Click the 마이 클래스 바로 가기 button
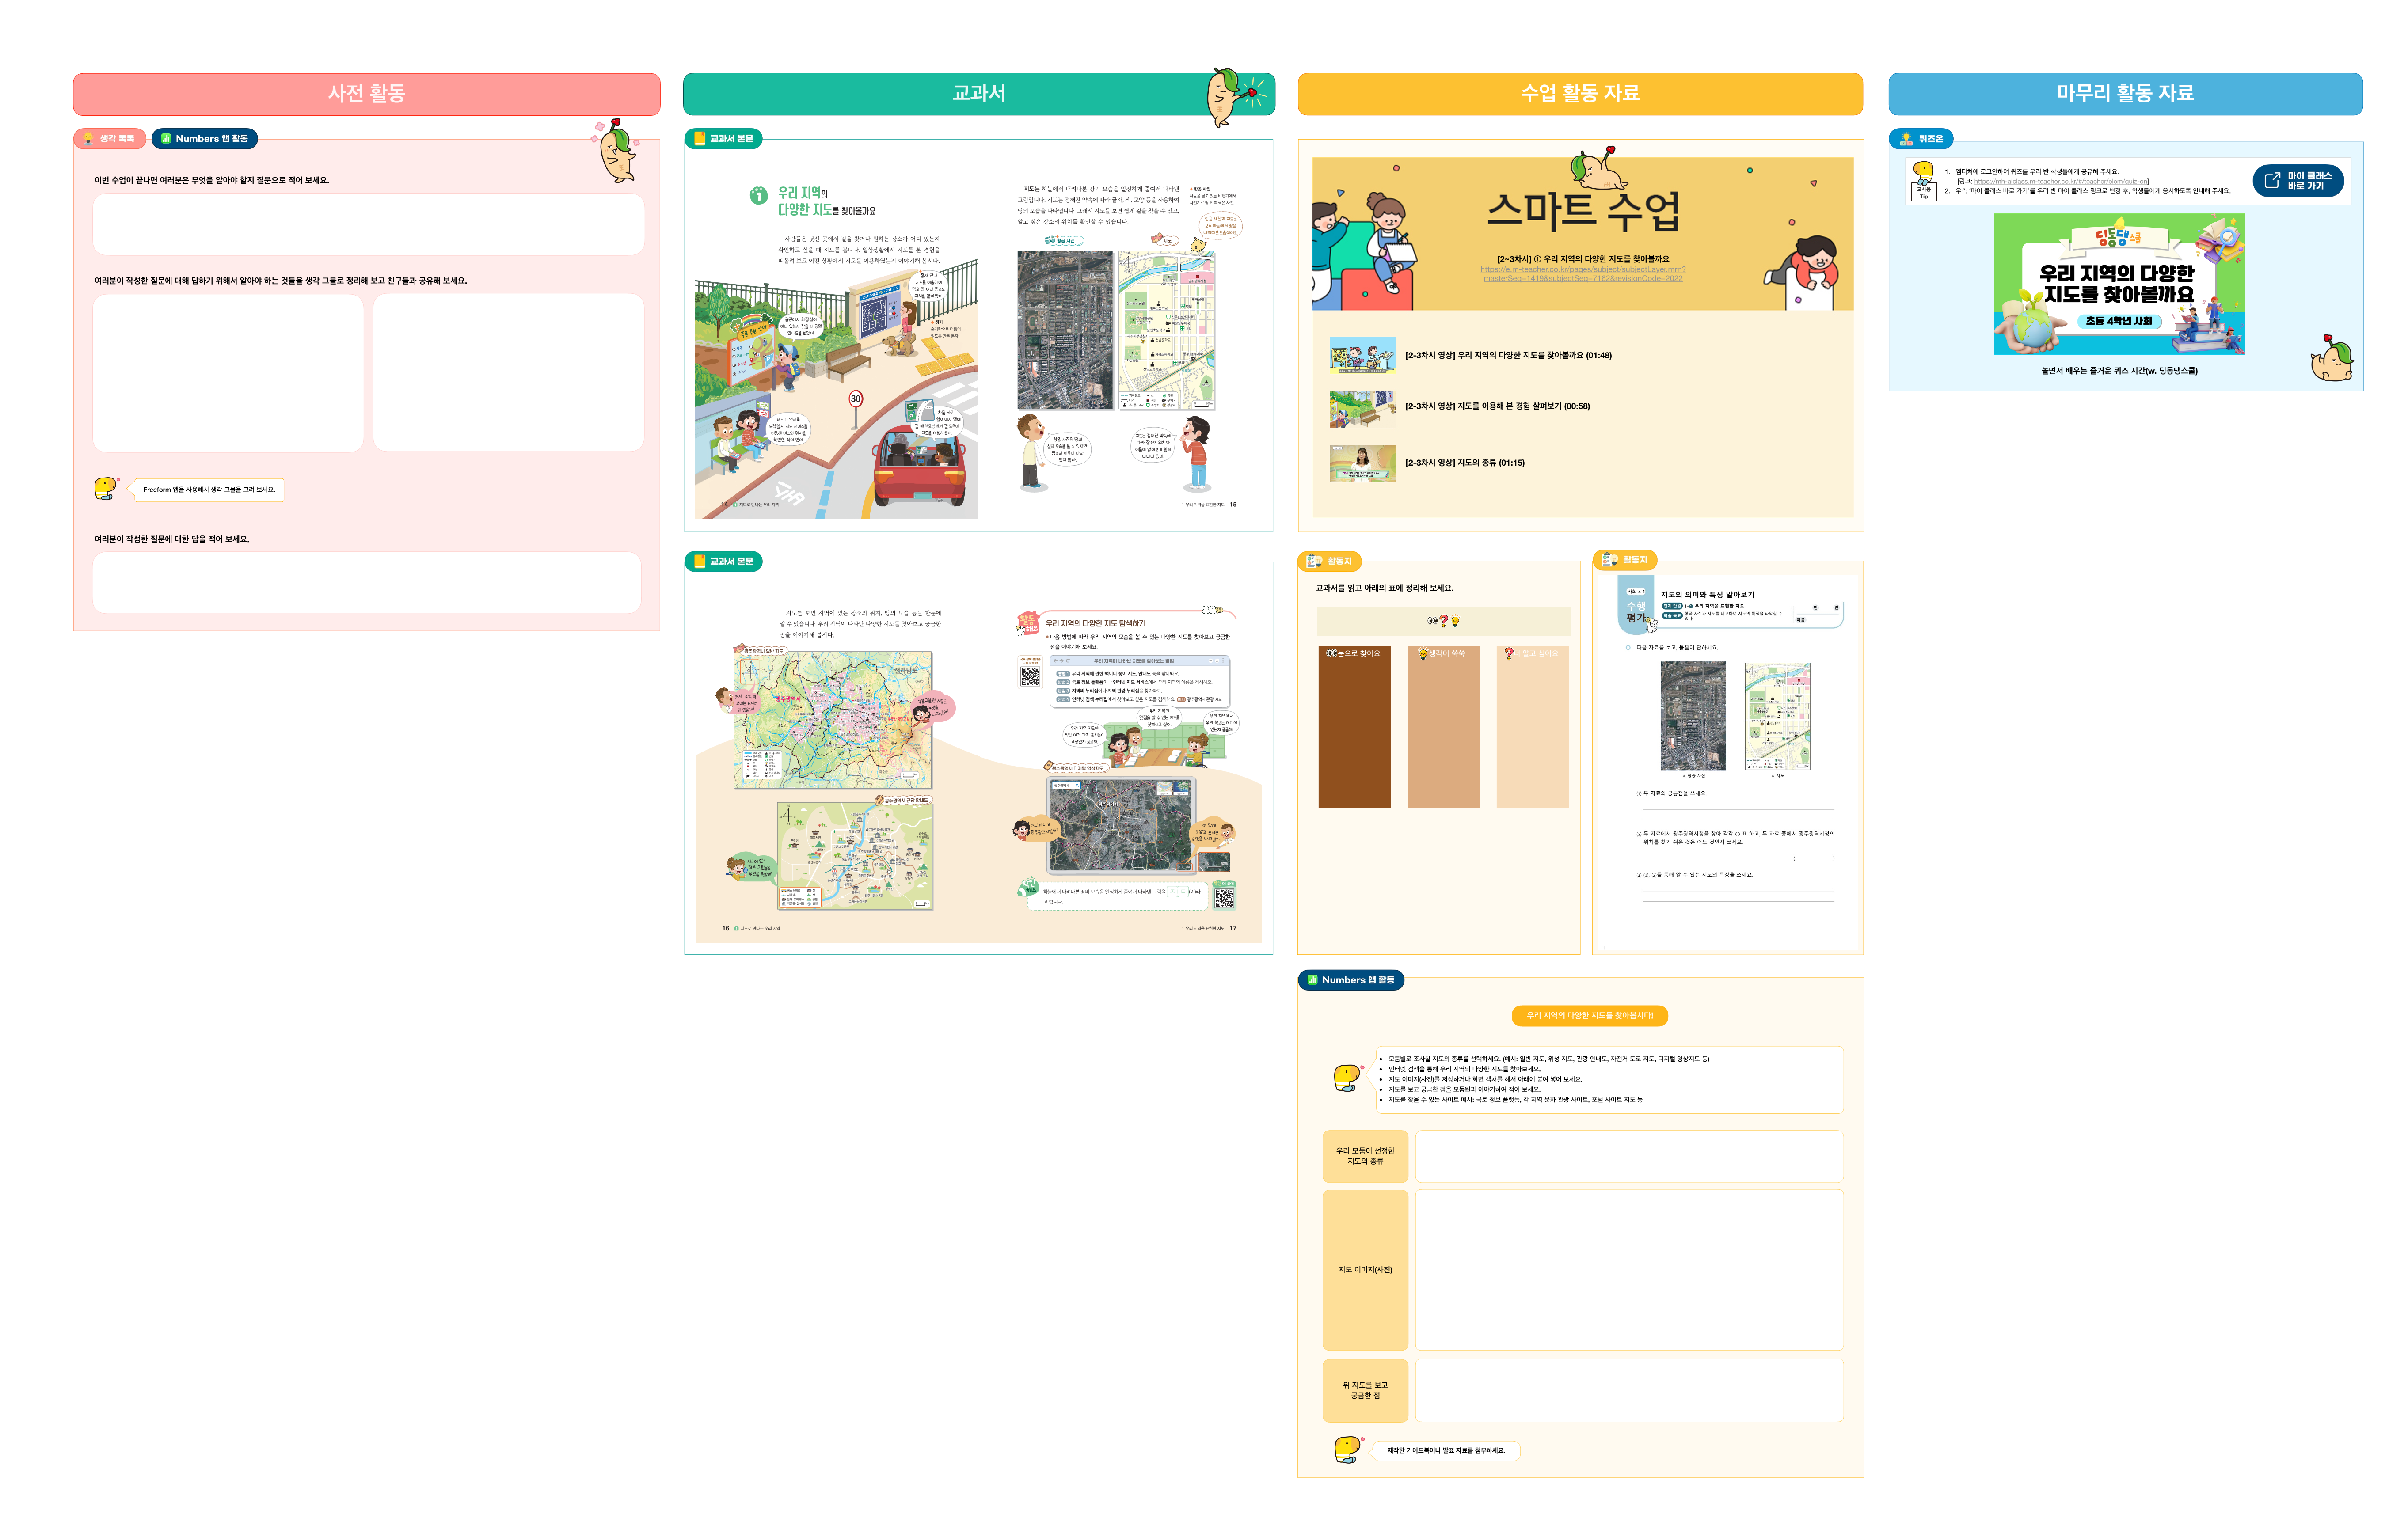This screenshot has width=2408, height=1522. (2297, 181)
